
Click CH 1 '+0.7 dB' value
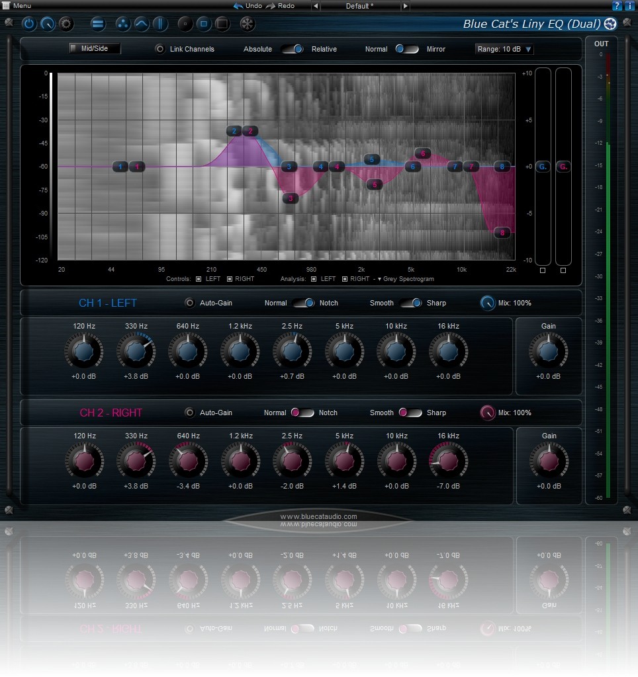(293, 376)
